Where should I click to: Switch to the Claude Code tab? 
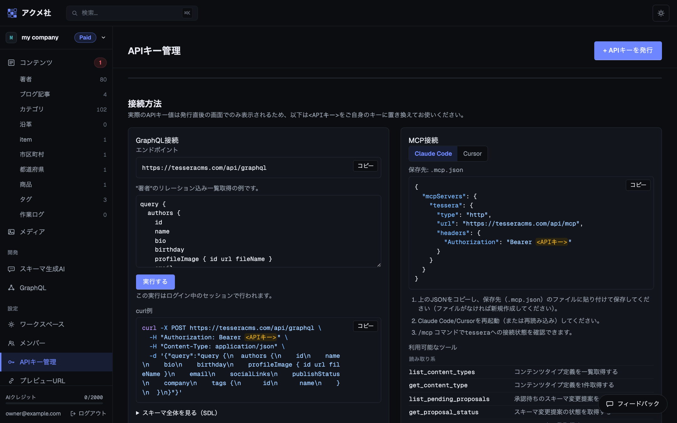click(433, 154)
